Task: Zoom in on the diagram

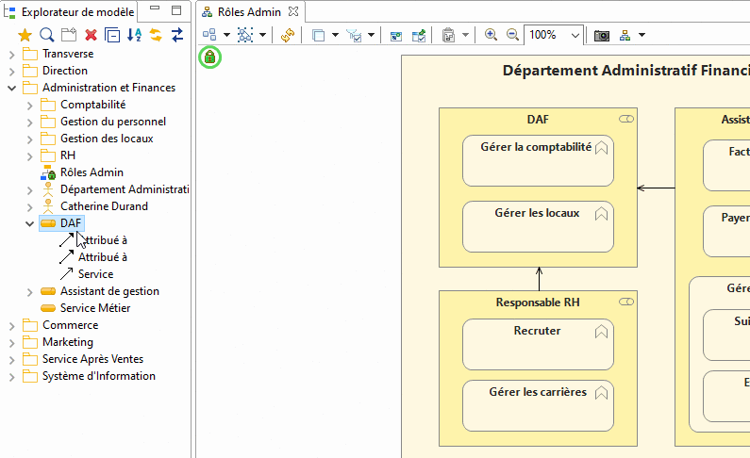Action: (x=491, y=35)
